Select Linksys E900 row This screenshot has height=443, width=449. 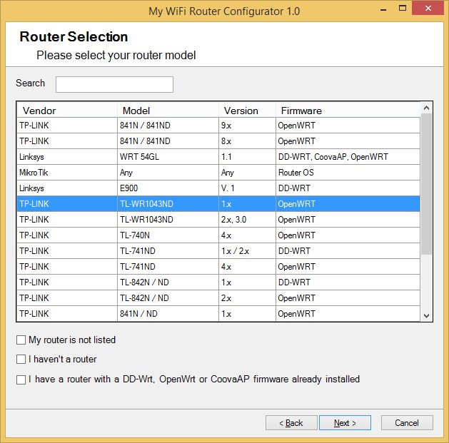[218, 188]
